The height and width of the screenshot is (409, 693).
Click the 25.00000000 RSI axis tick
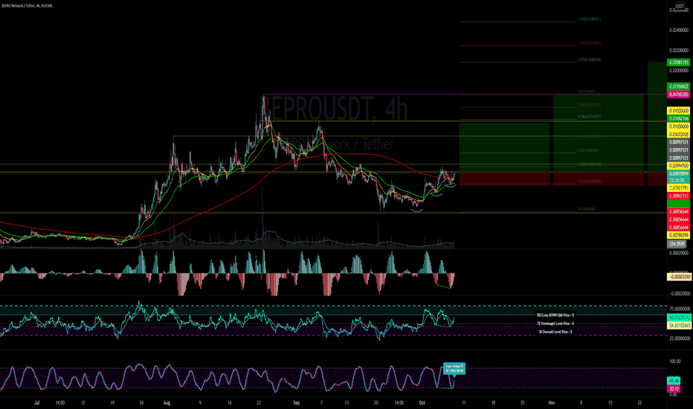point(680,338)
